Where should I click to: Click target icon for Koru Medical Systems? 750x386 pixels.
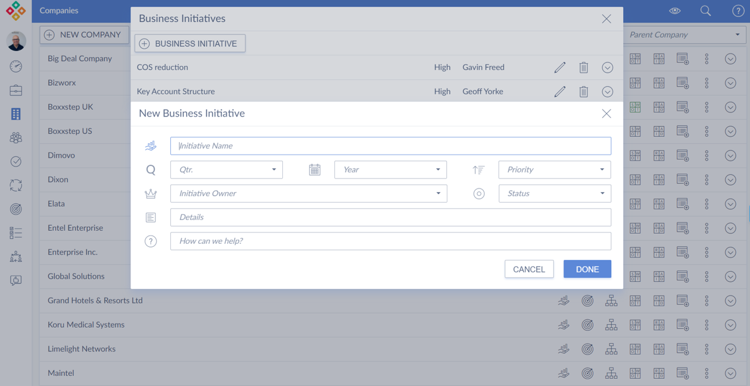coord(587,325)
